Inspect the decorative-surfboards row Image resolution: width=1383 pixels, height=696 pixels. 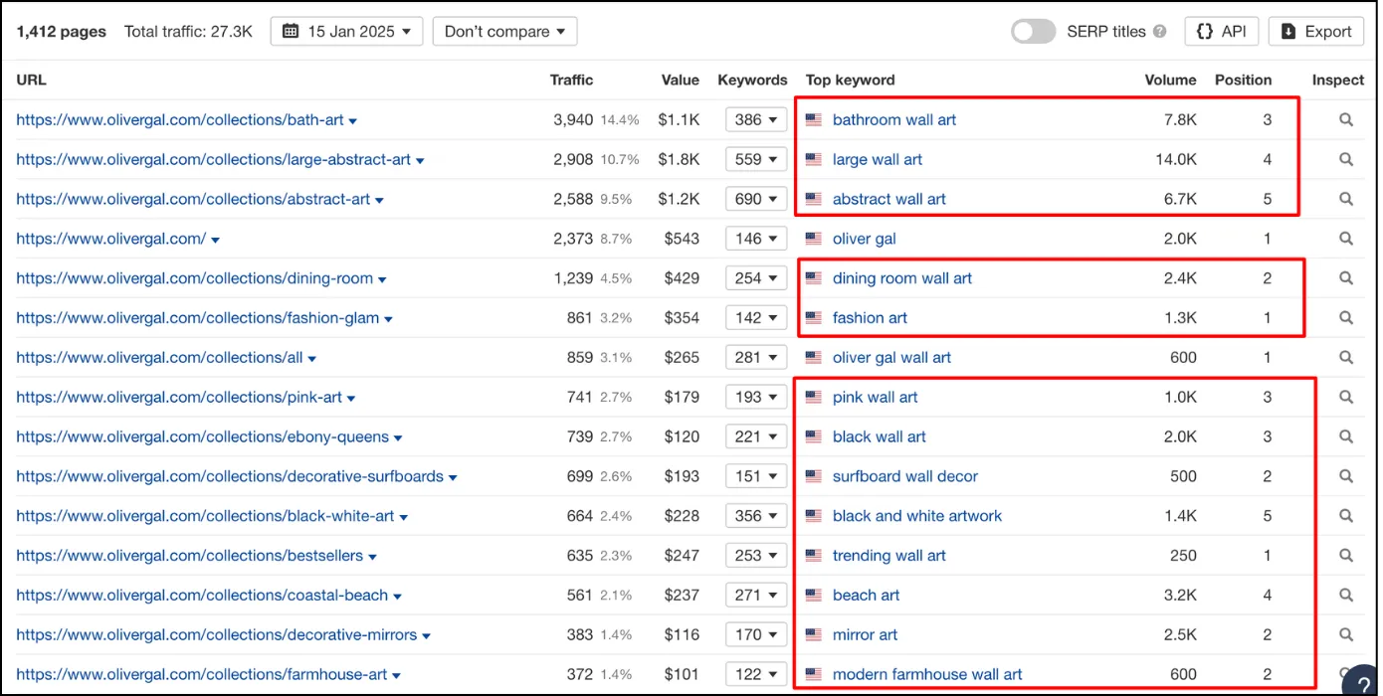tap(1345, 476)
